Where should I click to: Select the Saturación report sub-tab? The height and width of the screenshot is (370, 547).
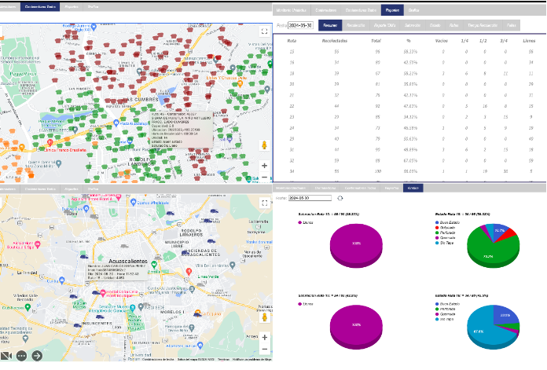tap(413, 25)
